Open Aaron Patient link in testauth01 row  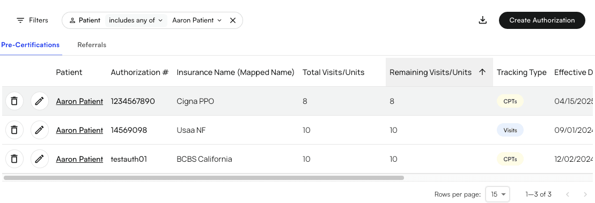pyautogui.click(x=79, y=159)
